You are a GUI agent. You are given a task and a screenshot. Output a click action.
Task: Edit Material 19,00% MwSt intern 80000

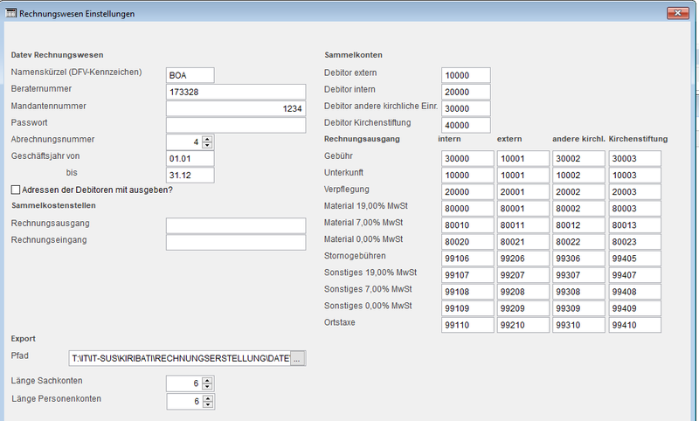click(467, 209)
